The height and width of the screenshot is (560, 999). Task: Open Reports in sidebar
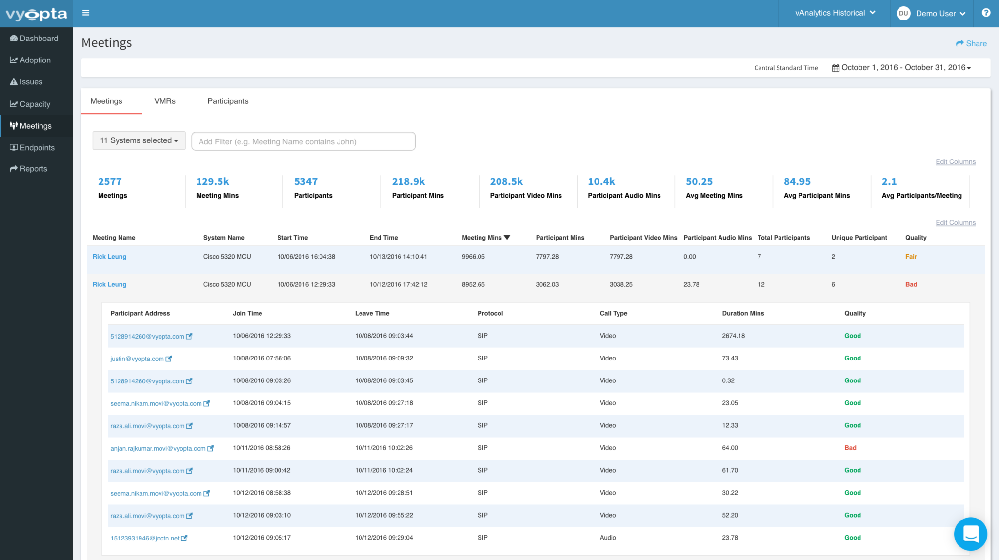point(36,169)
